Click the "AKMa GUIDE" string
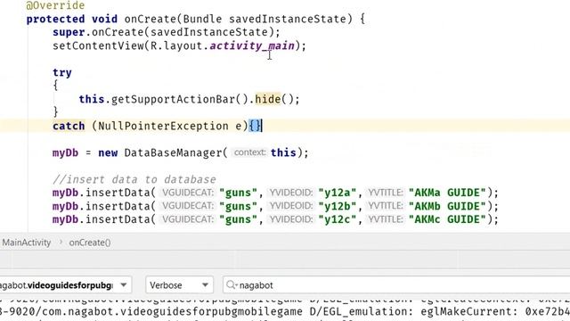This screenshot has height=321, width=570. (x=447, y=193)
